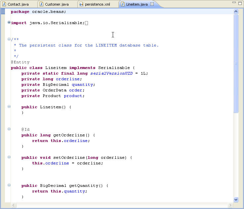The image size is (244, 209).
Task: Click the vertical scrollbar down arrow
Action: point(236,199)
